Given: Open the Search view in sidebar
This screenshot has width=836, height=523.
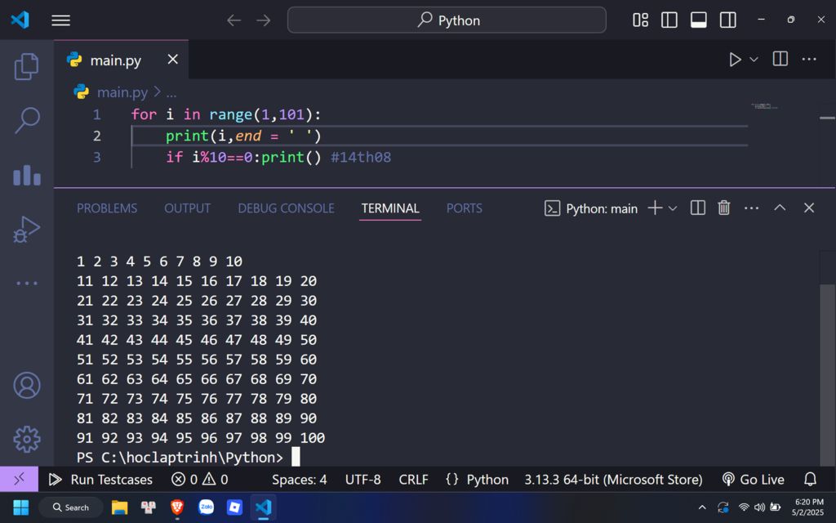Looking at the screenshot, I should pos(26,120).
